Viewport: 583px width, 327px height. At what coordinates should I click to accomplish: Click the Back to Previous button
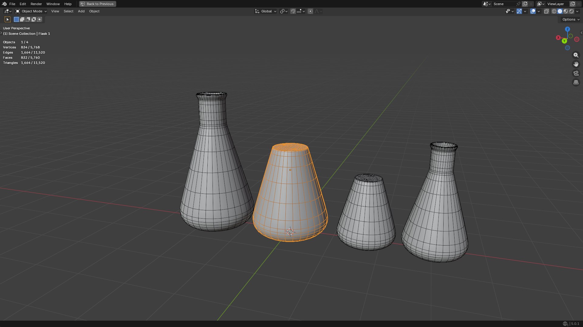[x=97, y=4]
